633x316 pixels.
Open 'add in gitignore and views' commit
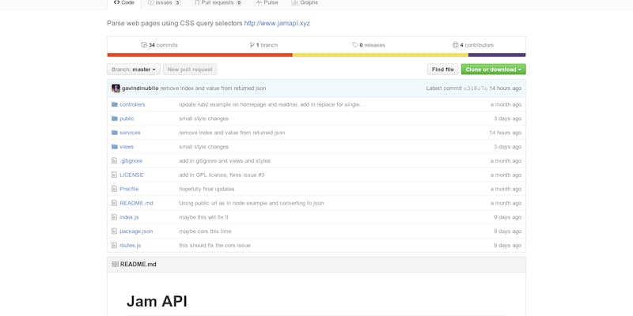pyautogui.click(x=225, y=161)
